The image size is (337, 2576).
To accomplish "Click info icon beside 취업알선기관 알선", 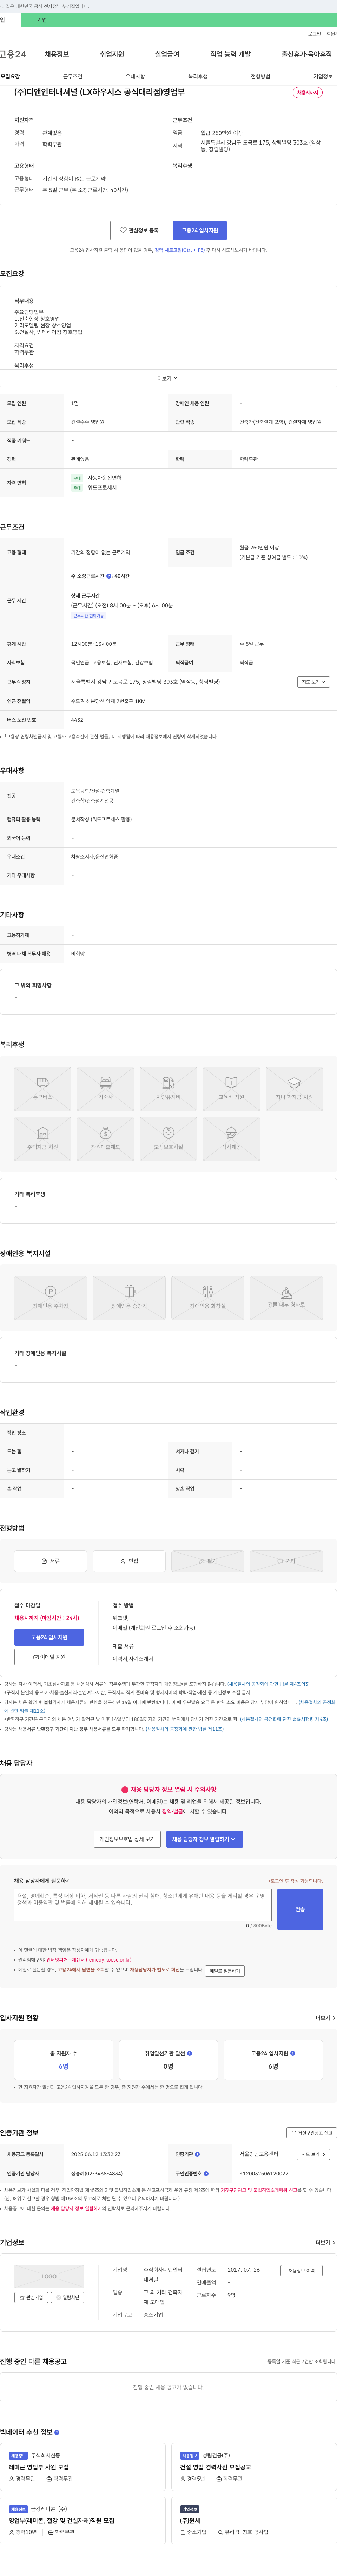I will (190, 2053).
